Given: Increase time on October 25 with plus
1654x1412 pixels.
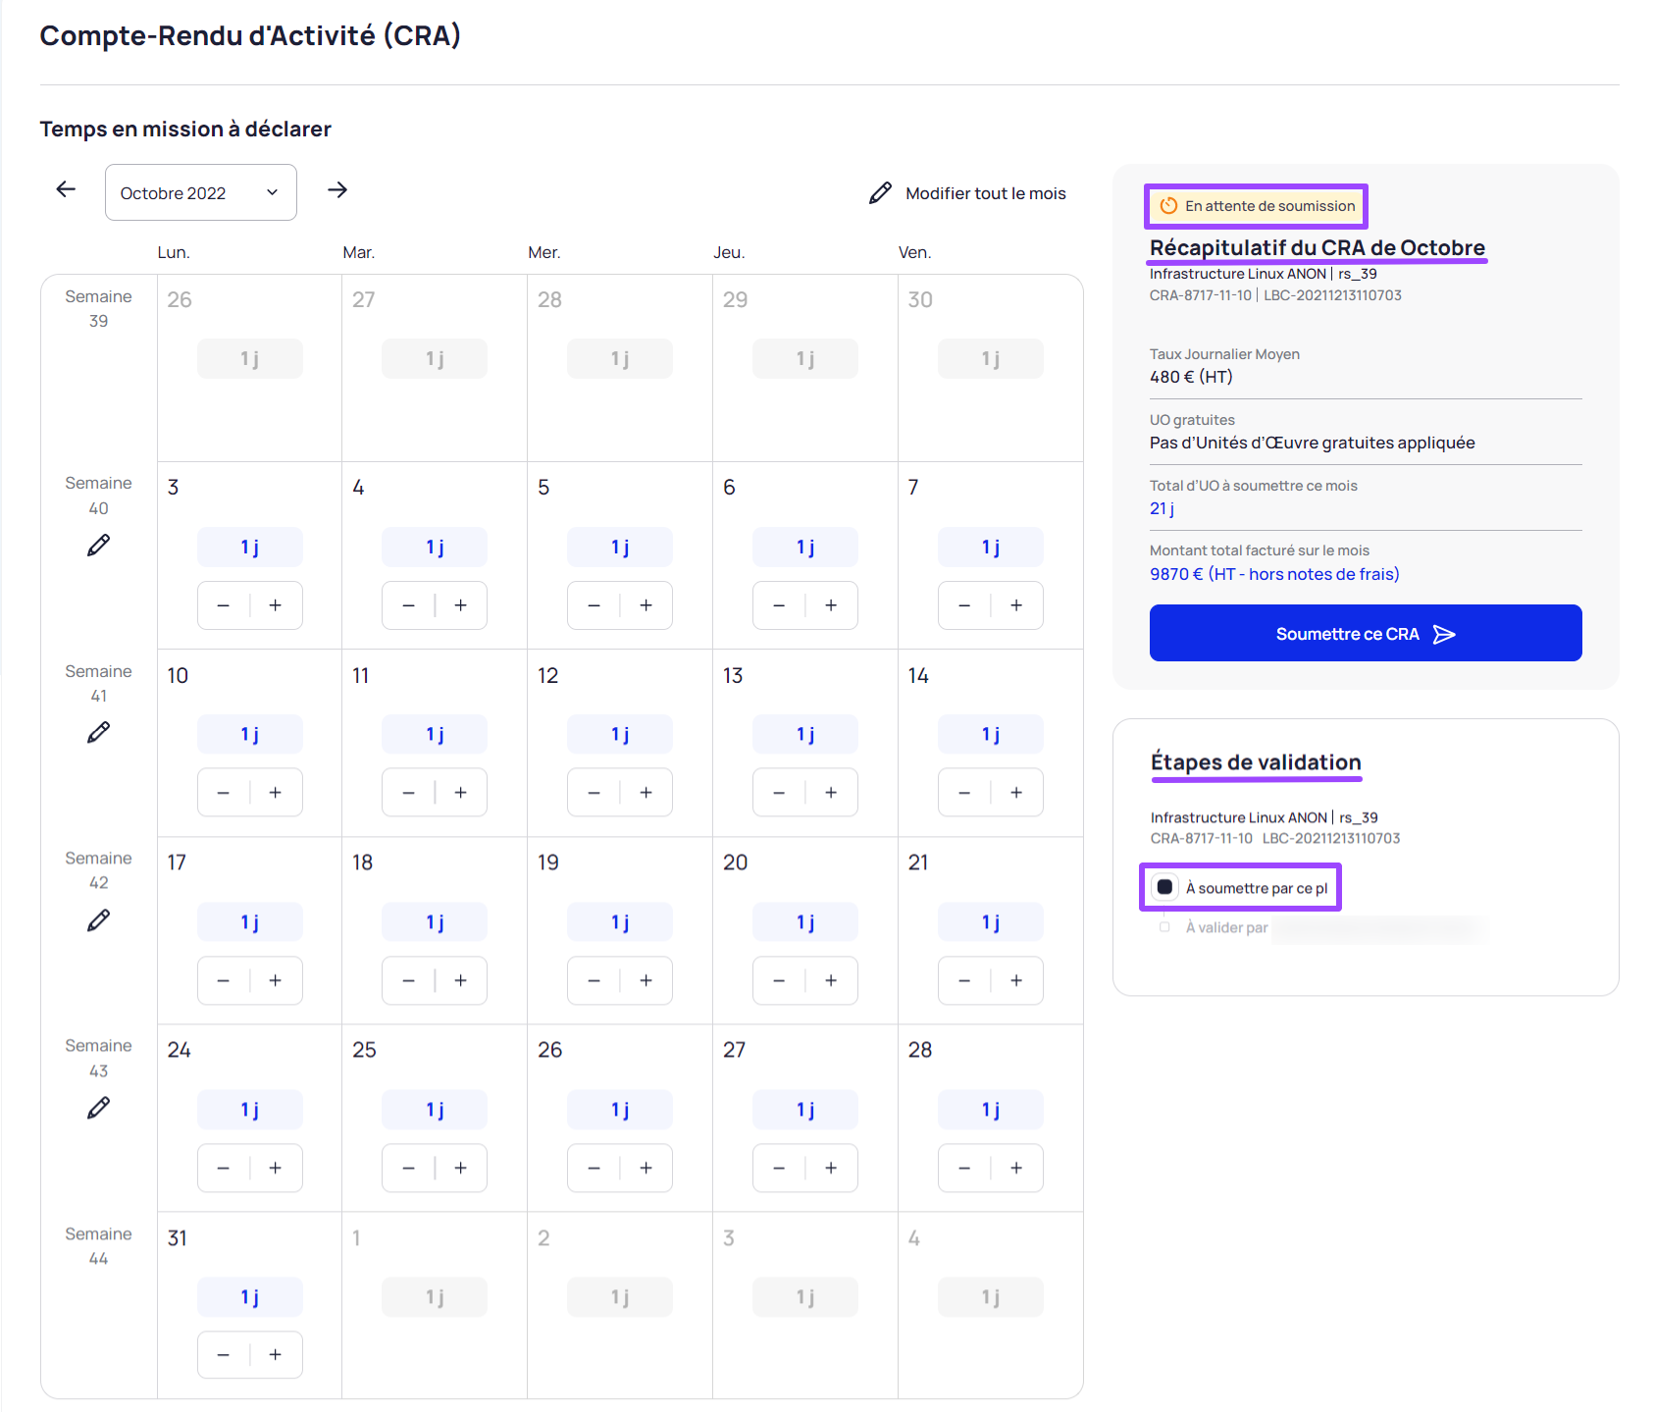Looking at the screenshot, I should click(461, 1168).
